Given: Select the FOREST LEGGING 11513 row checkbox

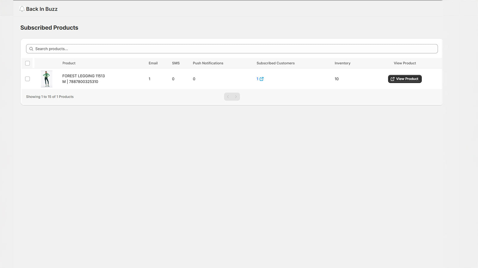Looking at the screenshot, I should 27,79.
